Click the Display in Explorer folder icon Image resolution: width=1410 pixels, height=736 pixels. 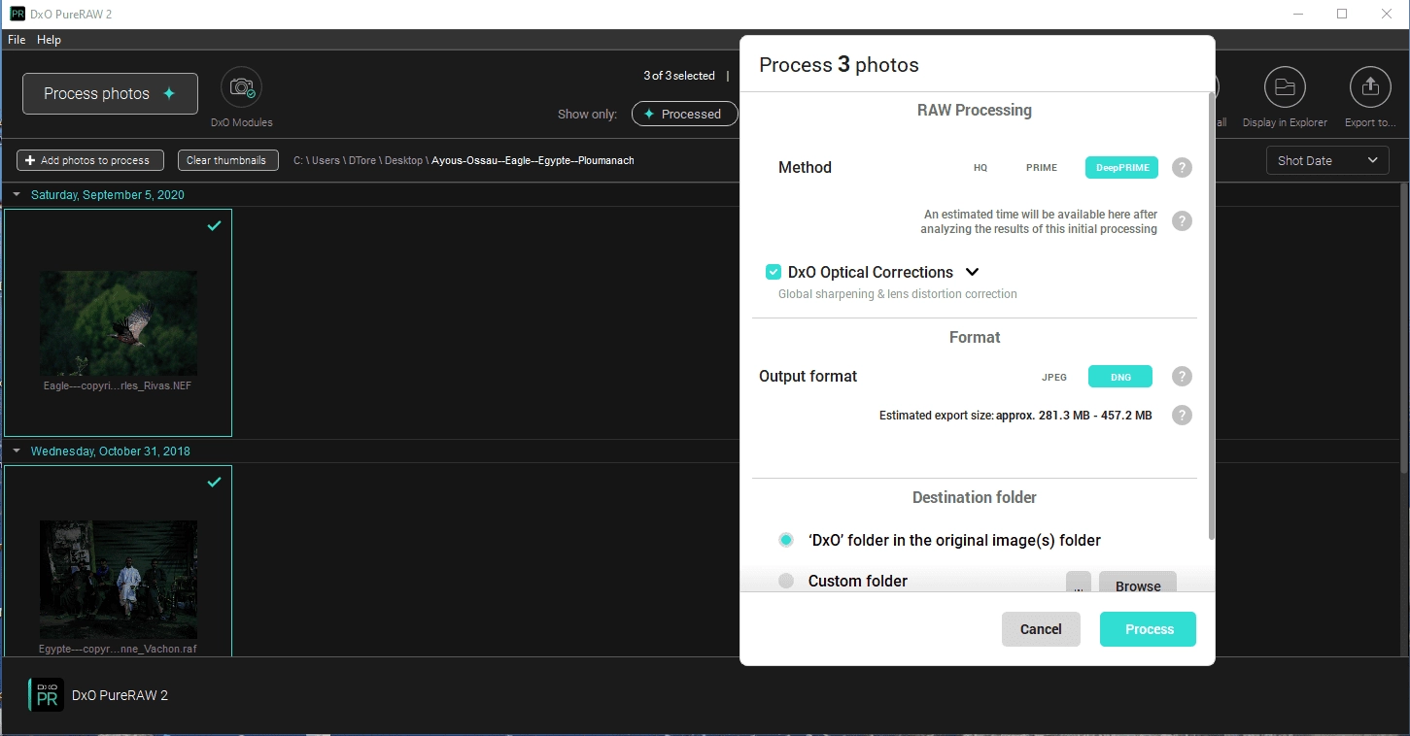click(x=1285, y=88)
